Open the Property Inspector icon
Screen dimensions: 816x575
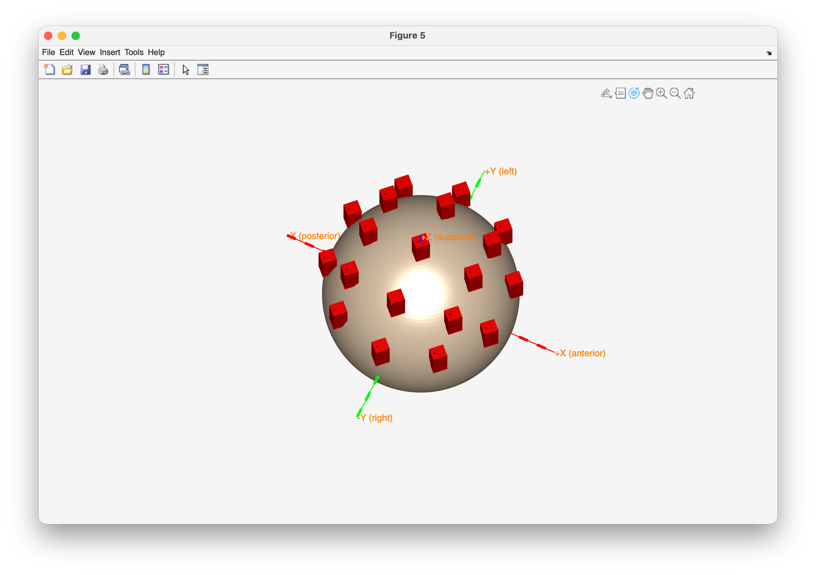pyautogui.click(x=203, y=69)
